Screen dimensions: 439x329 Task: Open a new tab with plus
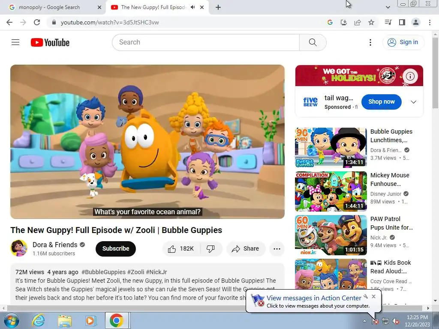218,7
